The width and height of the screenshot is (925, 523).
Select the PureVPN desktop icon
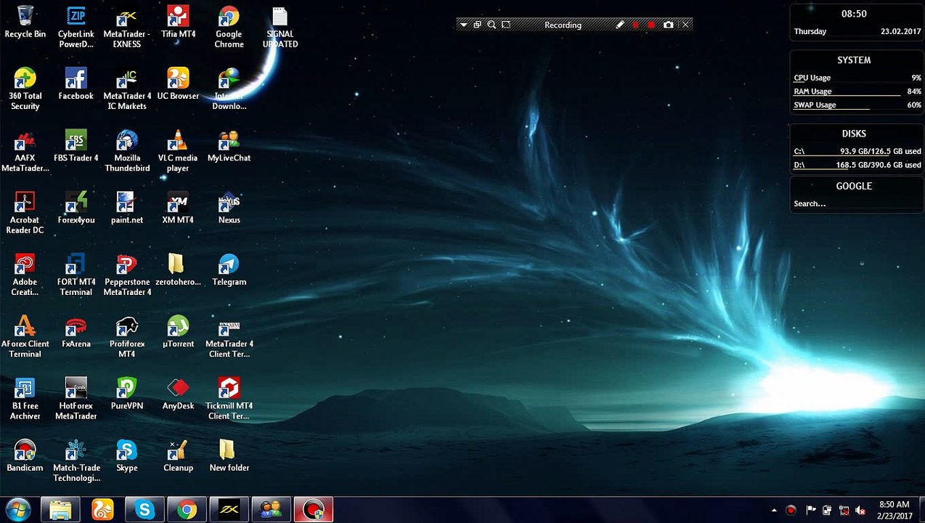[127, 394]
